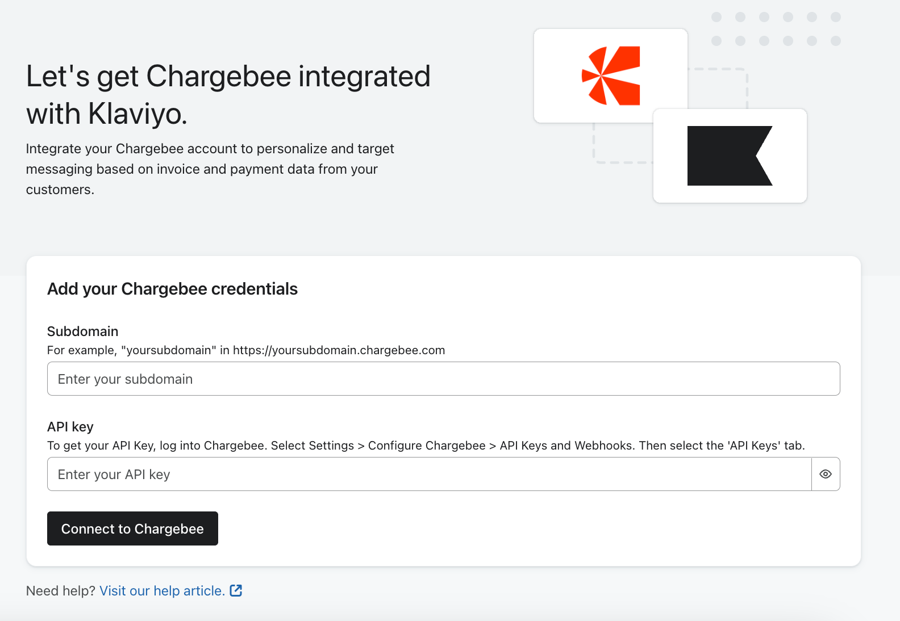Click the dotted grid decoration at top right

click(x=776, y=29)
